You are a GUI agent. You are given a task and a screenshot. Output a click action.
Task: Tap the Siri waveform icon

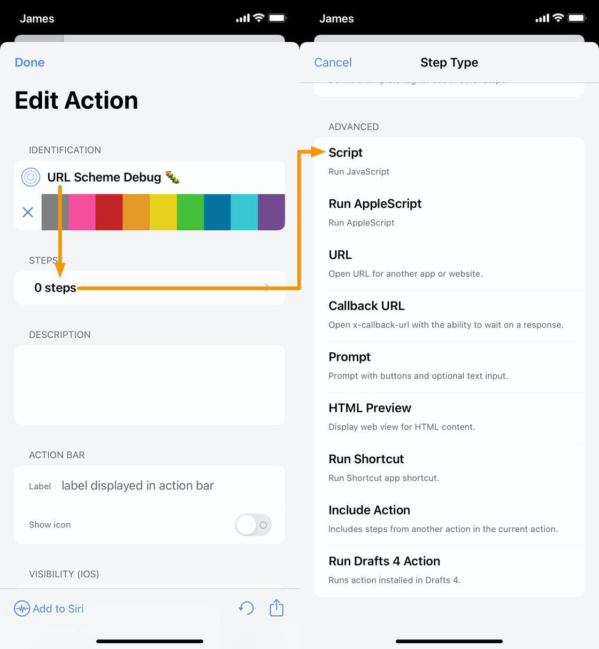(22, 608)
